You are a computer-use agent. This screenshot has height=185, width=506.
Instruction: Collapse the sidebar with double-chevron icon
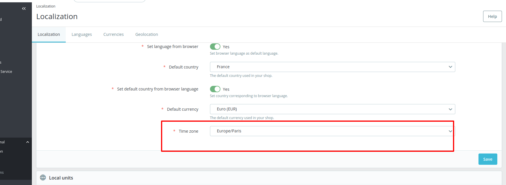click(24, 9)
